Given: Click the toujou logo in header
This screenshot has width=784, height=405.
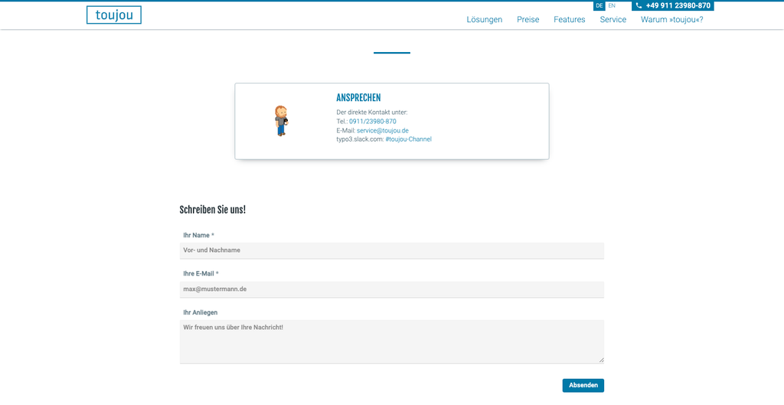Looking at the screenshot, I should pyautogui.click(x=113, y=15).
